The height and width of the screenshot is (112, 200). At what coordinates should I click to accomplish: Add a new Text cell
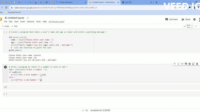(x=14, y=26)
